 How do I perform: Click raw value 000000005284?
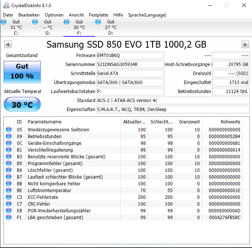tap(225, 137)
